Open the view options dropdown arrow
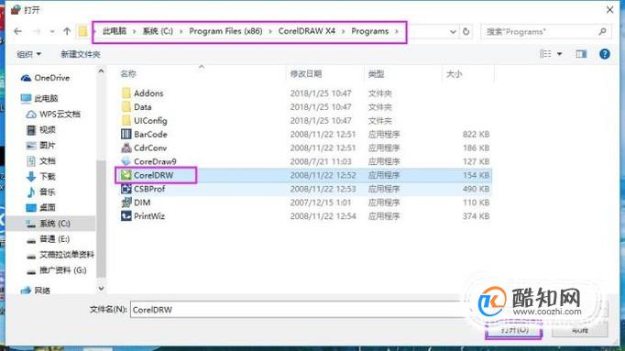 559,54
